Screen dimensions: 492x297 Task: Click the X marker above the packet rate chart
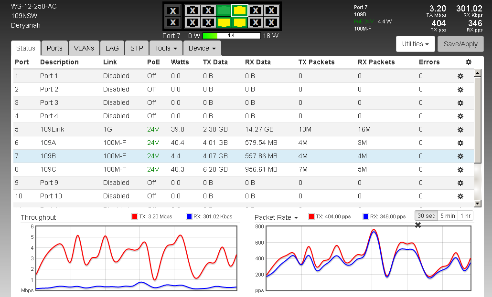418,225
